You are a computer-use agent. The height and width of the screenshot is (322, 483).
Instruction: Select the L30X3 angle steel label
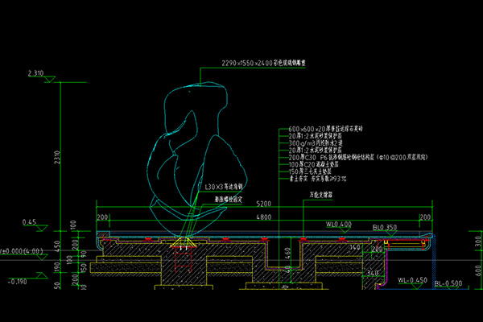(224, 187)
